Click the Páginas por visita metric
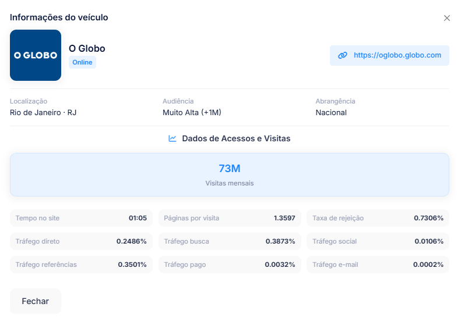Image resolution: width=461 pixels, height=325 pixels. click(x=230, y=218)
